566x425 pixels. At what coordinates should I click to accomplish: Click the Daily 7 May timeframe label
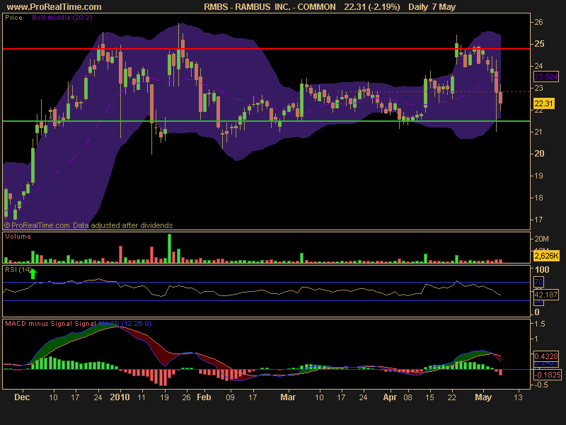432,7
